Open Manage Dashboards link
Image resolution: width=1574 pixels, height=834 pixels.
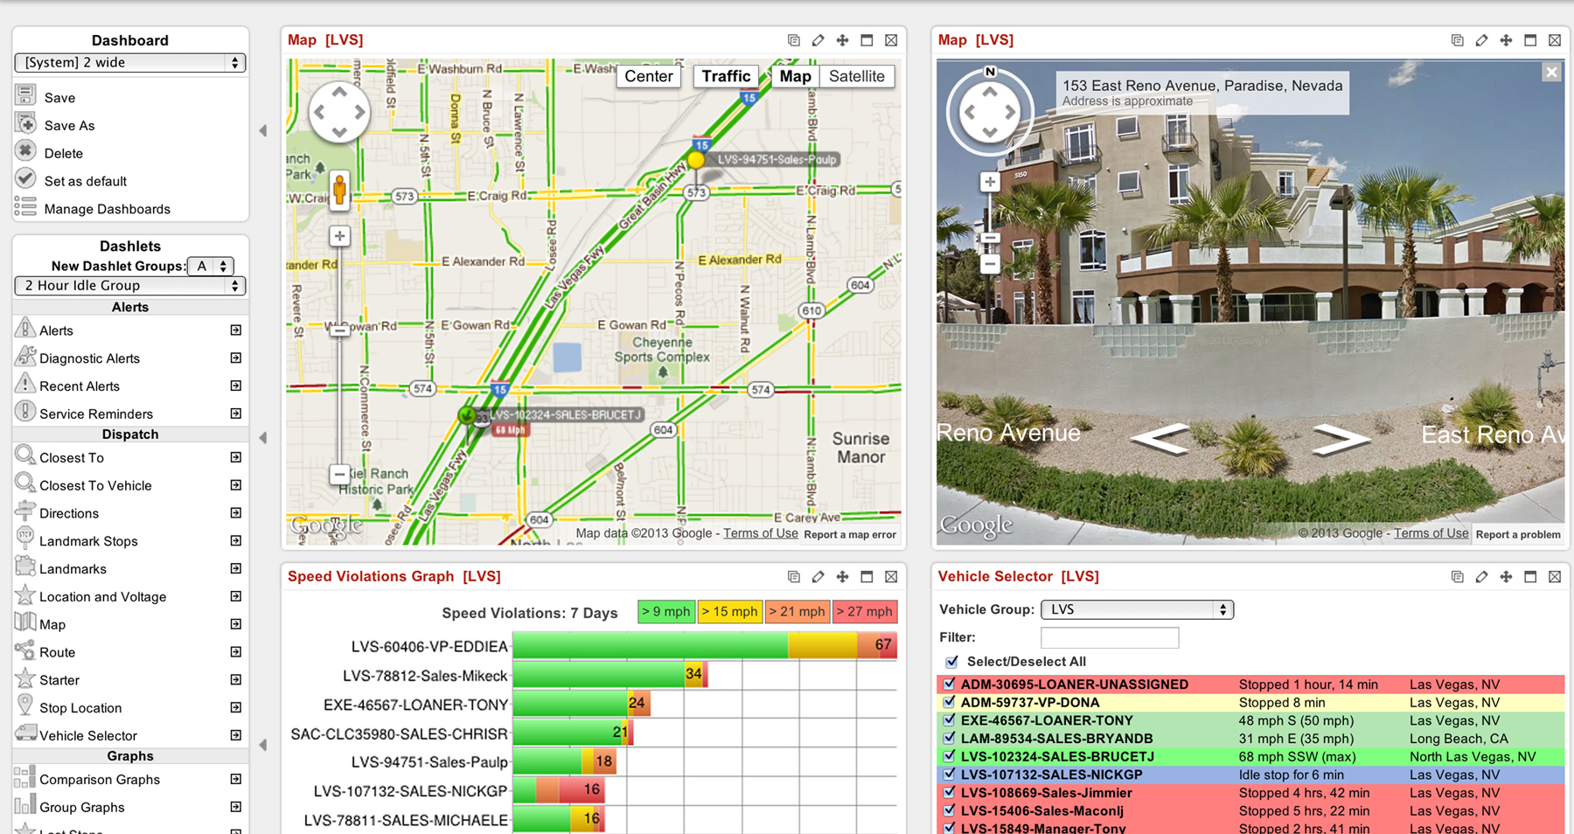coord(107,209)
